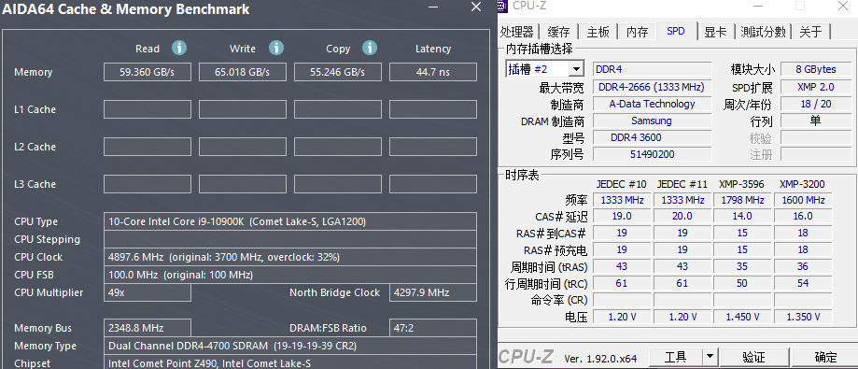Click the CPU-Z title bar app icon
The image size is (858, 369).
click(503, 6)
